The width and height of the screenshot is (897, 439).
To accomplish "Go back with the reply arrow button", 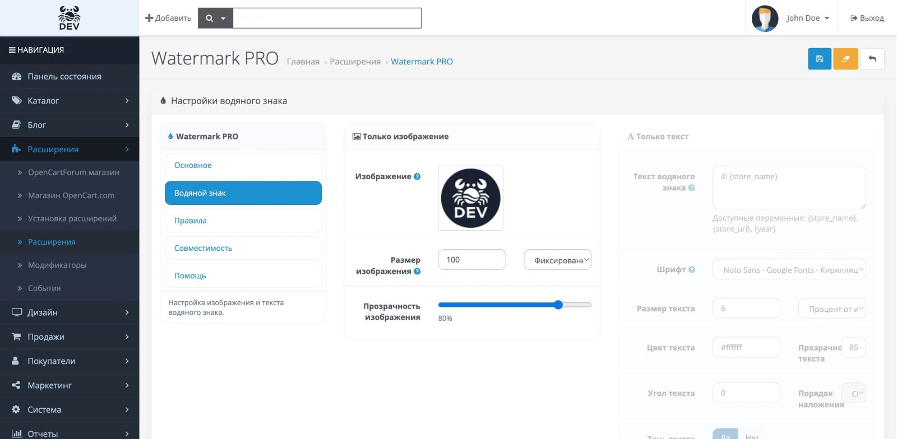I will tap(872, 59).
